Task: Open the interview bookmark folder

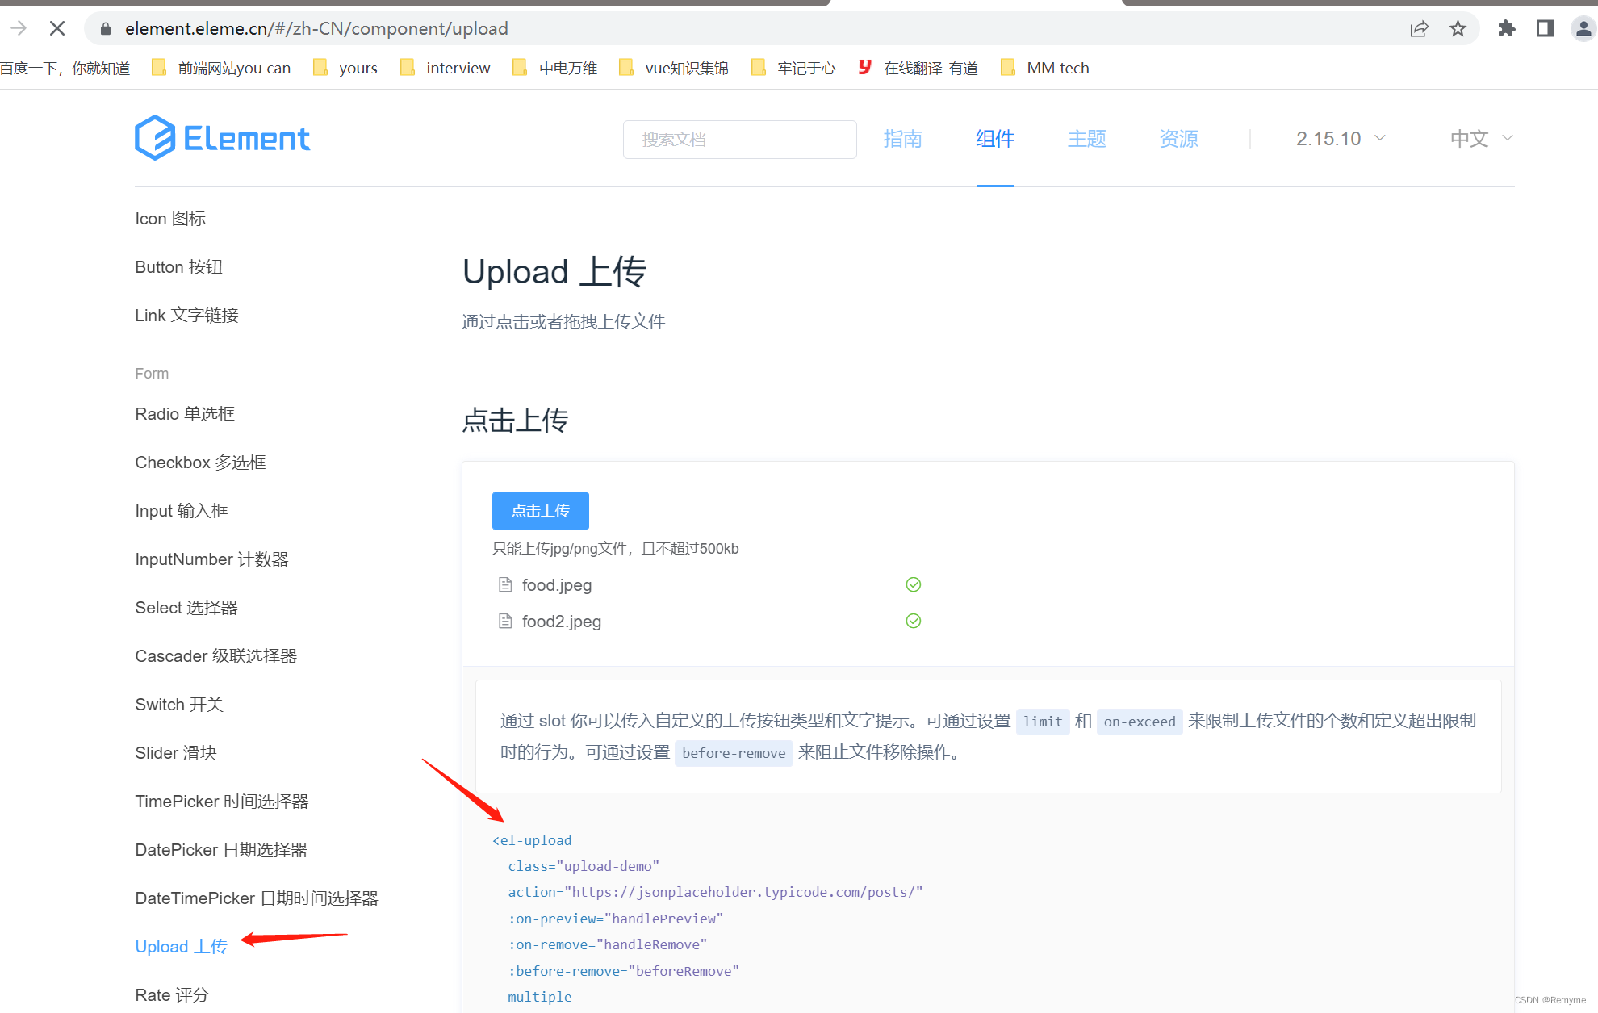Action: [x=446, y=68]
